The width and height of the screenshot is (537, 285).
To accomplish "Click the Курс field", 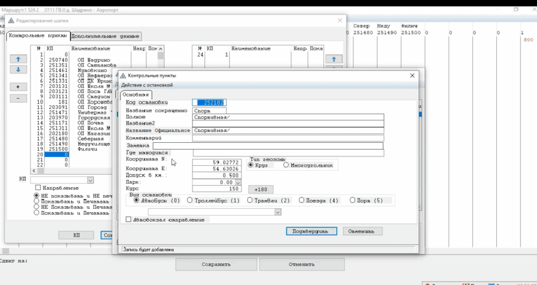I will coord(217,189).
